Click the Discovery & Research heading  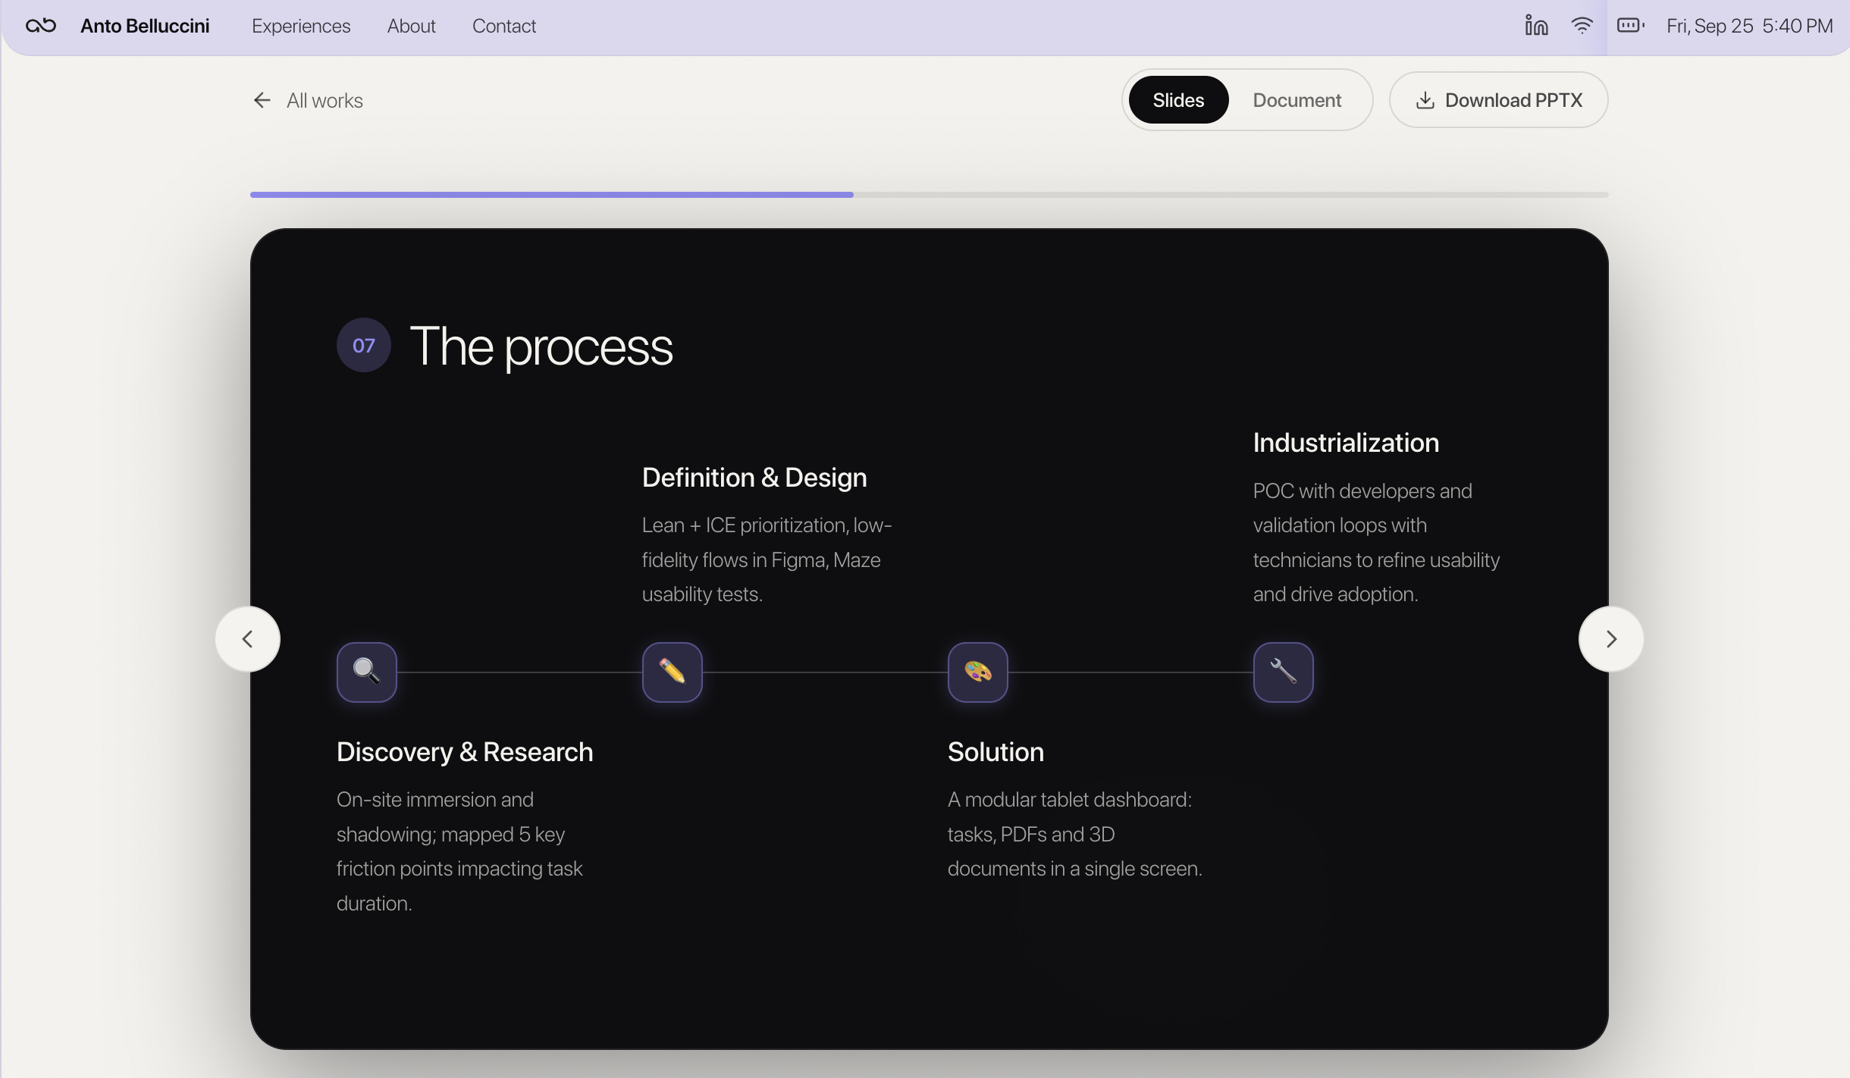click(x=465, y=752)
